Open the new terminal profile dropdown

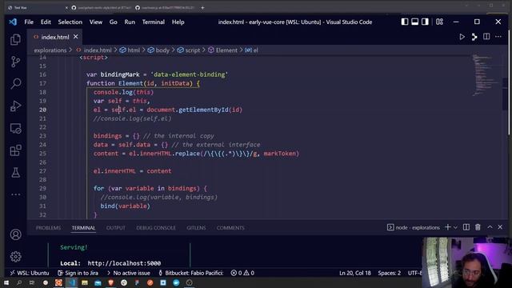click(455, 227)
